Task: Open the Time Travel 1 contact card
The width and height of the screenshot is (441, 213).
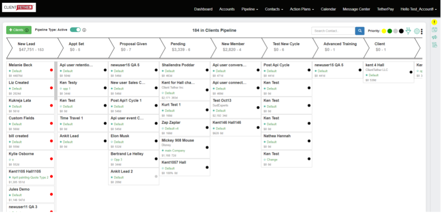Action: click(82, 123)
